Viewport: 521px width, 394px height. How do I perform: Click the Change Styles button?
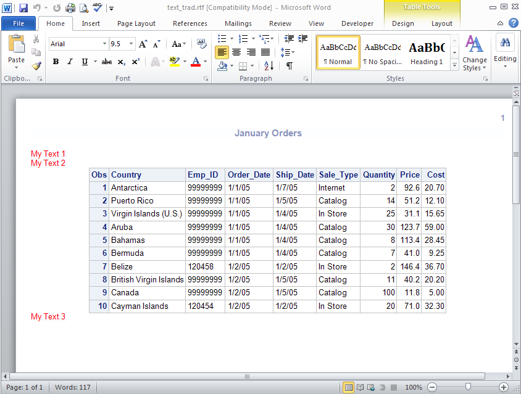click(474, 53)
